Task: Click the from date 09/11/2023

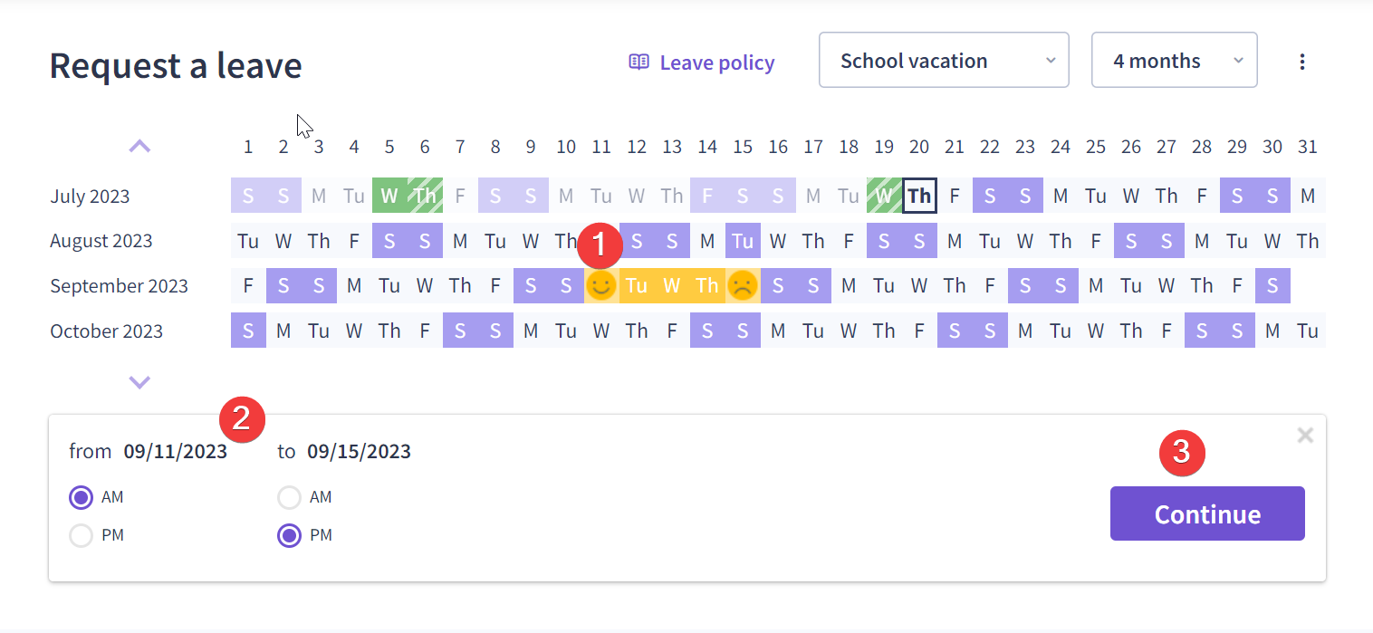Action: 176,451
